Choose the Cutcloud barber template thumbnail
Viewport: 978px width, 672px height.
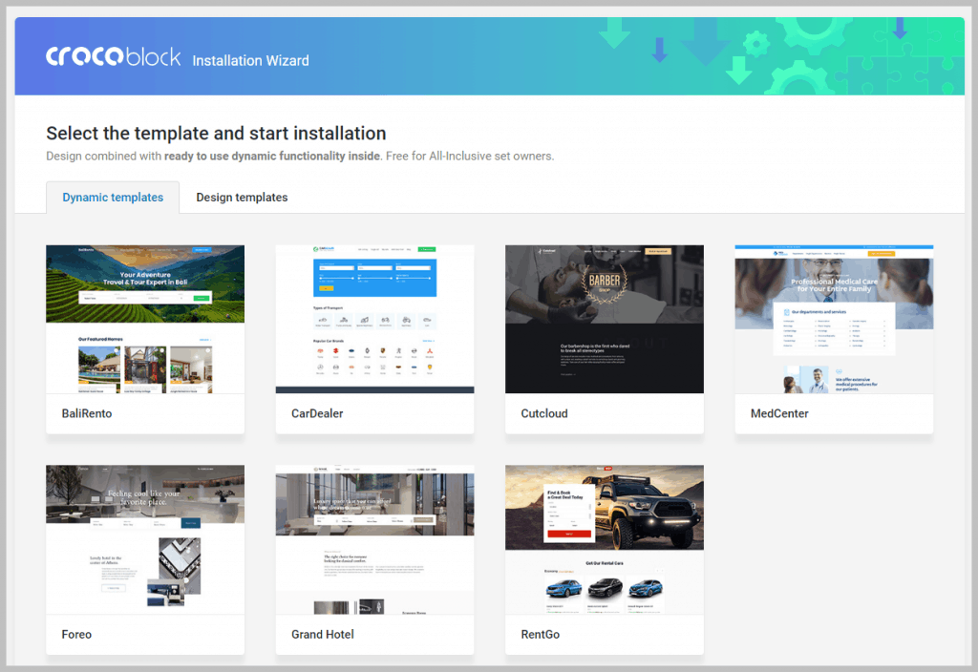pyautogui.click(x=604, y=319)
